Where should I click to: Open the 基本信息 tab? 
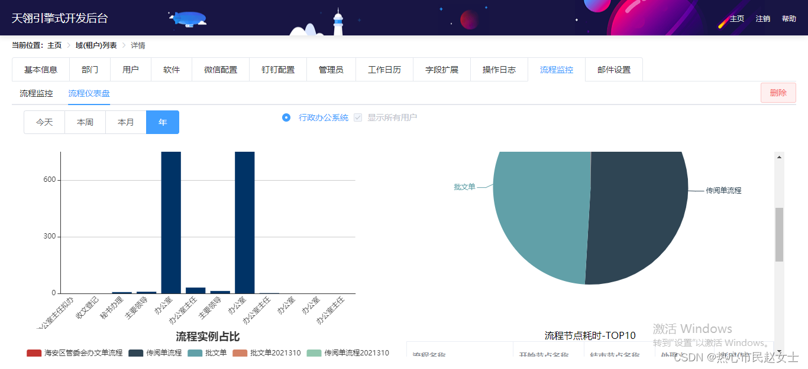pos(41,70)
